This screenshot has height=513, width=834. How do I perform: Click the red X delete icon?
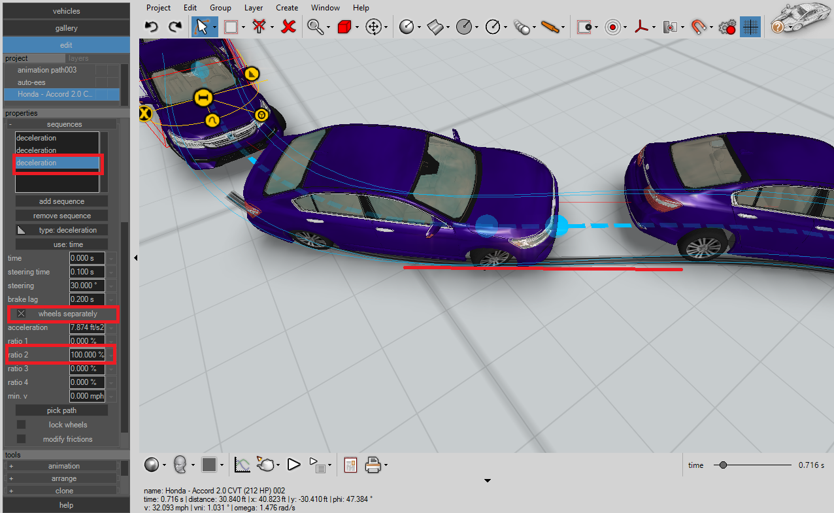(288, 27)
